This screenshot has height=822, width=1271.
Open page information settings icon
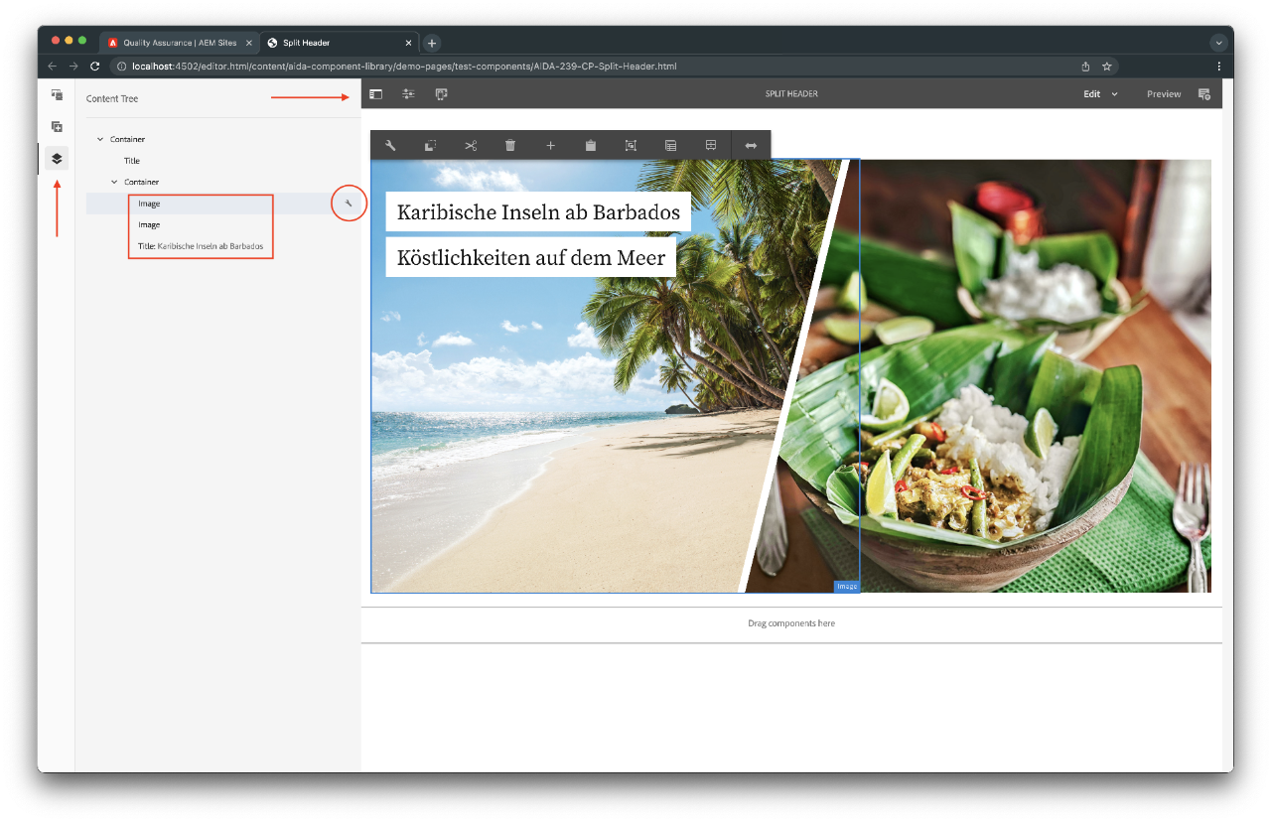[408, 94]
